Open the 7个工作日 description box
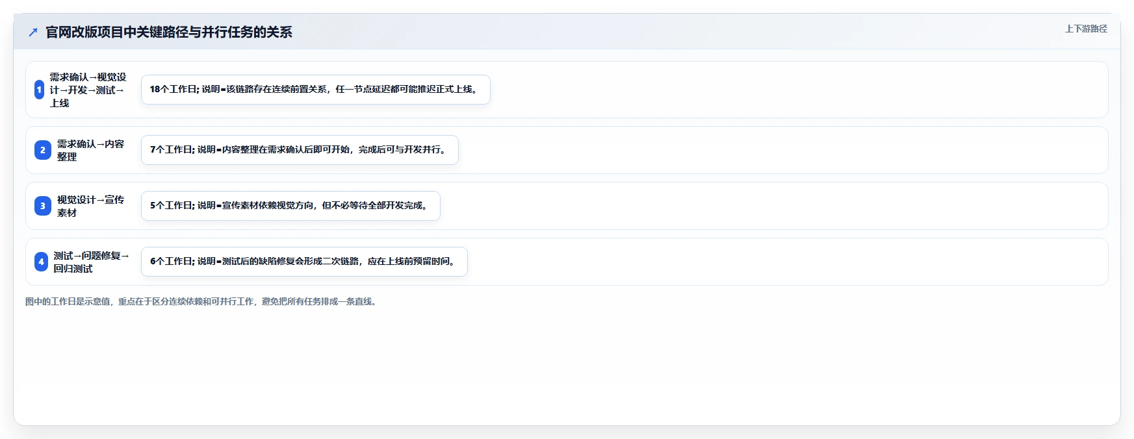Image resolution: width=1134 pixels, height=439 pixels. [300, 150]
